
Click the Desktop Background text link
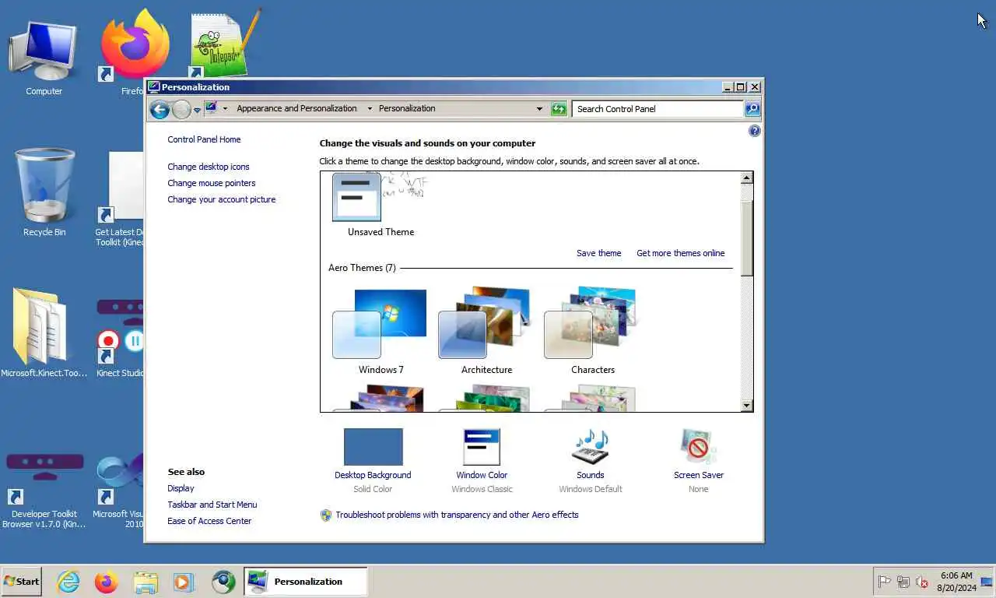(x=373, y=475)
